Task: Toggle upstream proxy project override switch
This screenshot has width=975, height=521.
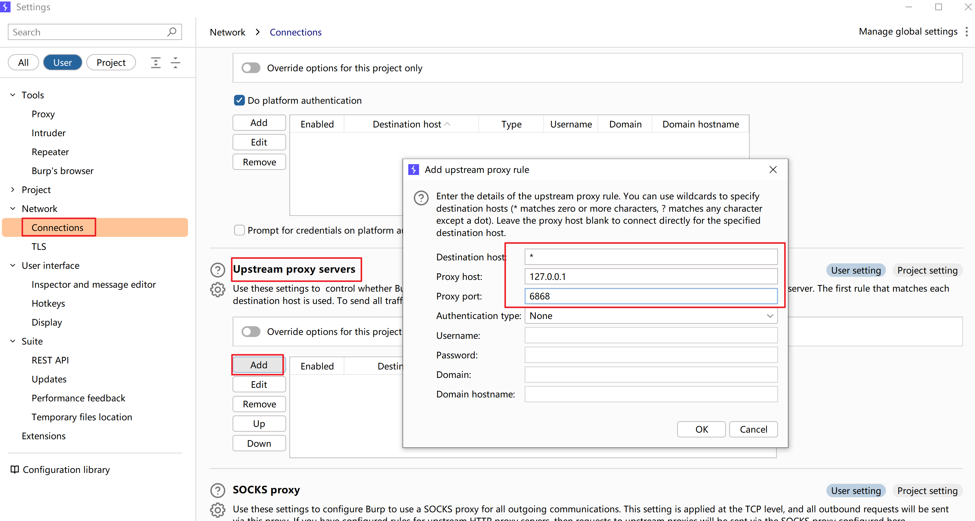Action: tap(251, 331)
